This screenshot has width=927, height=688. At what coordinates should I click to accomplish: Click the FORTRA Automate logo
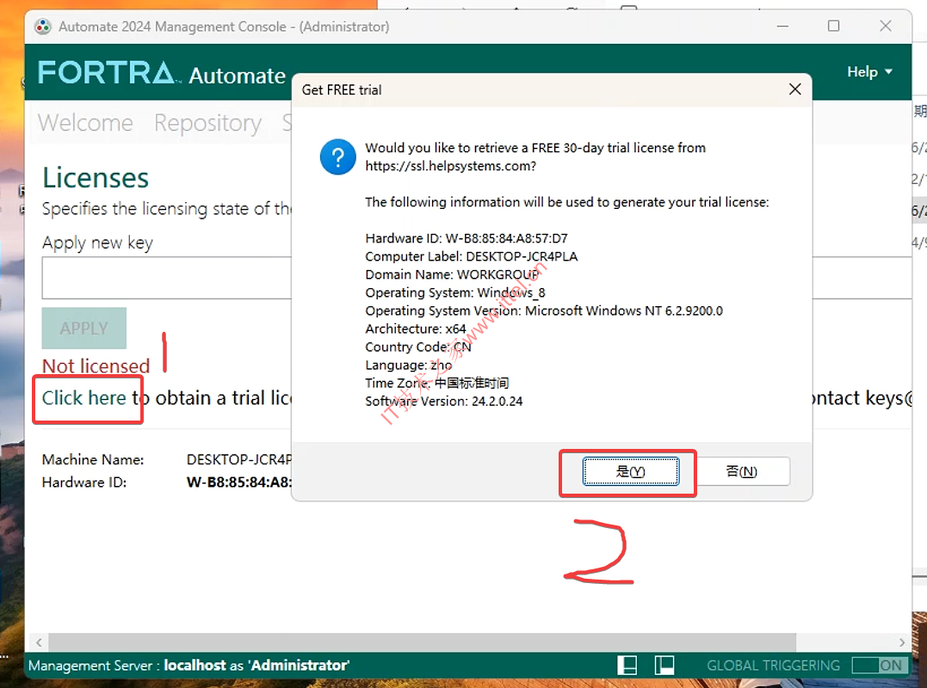[x=162, y=73]
